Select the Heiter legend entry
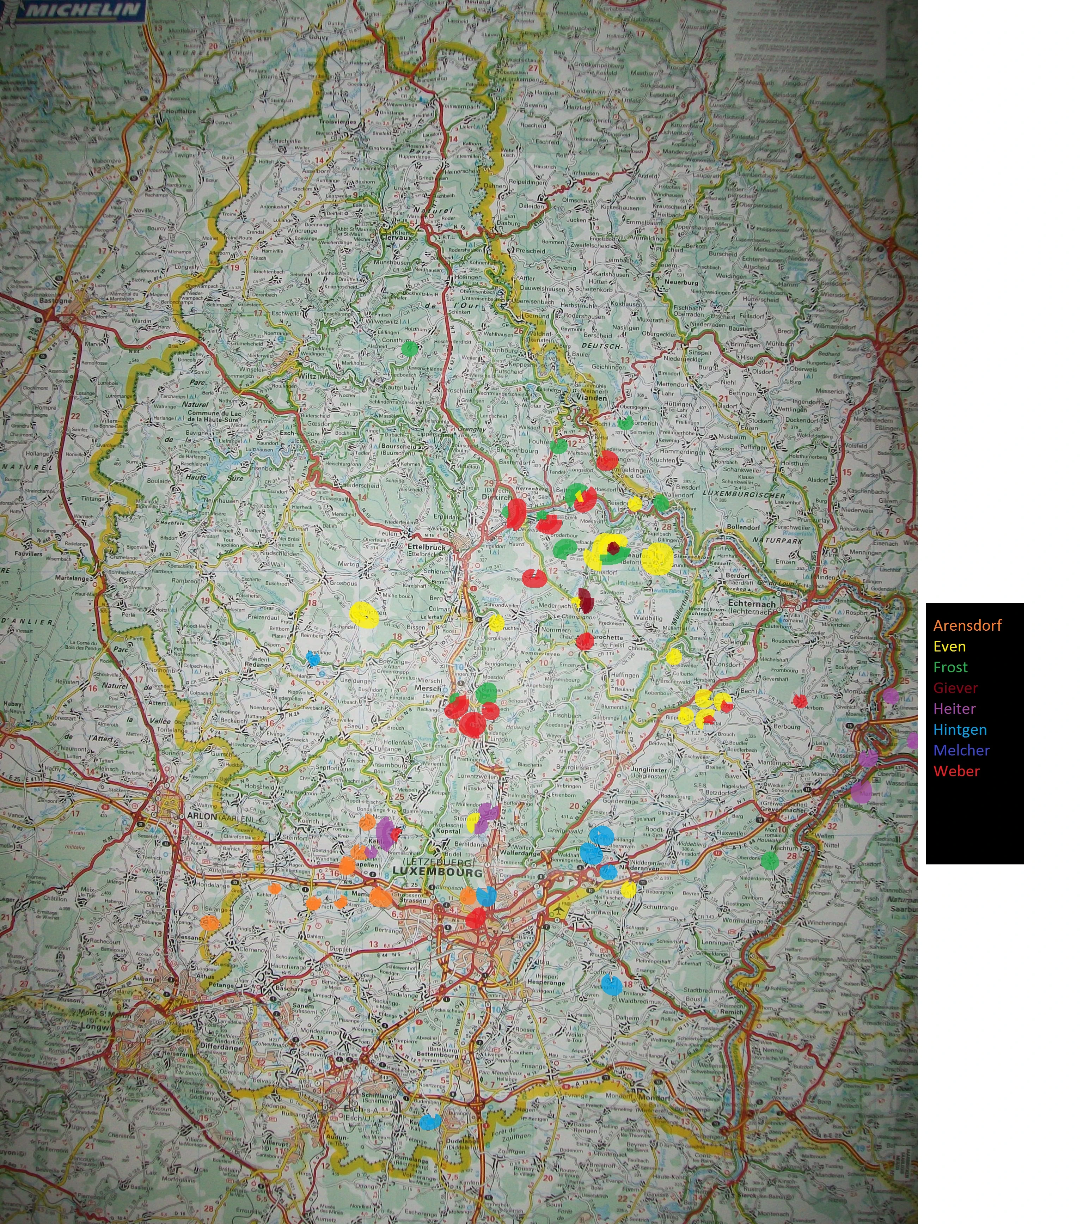 pos(954,709)
